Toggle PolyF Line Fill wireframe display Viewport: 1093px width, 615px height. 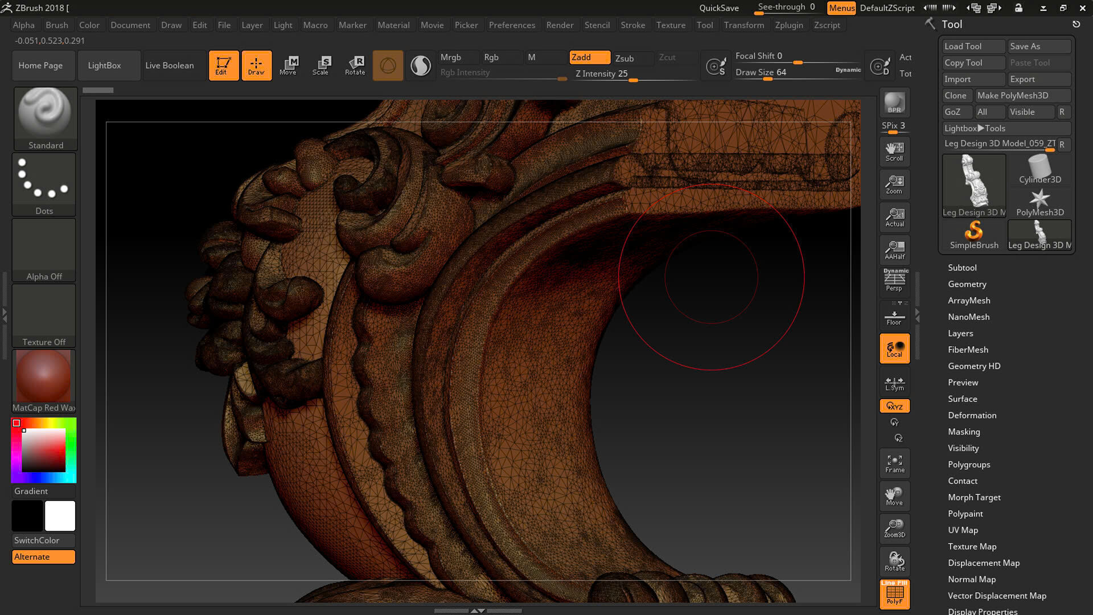coord(894,594)
